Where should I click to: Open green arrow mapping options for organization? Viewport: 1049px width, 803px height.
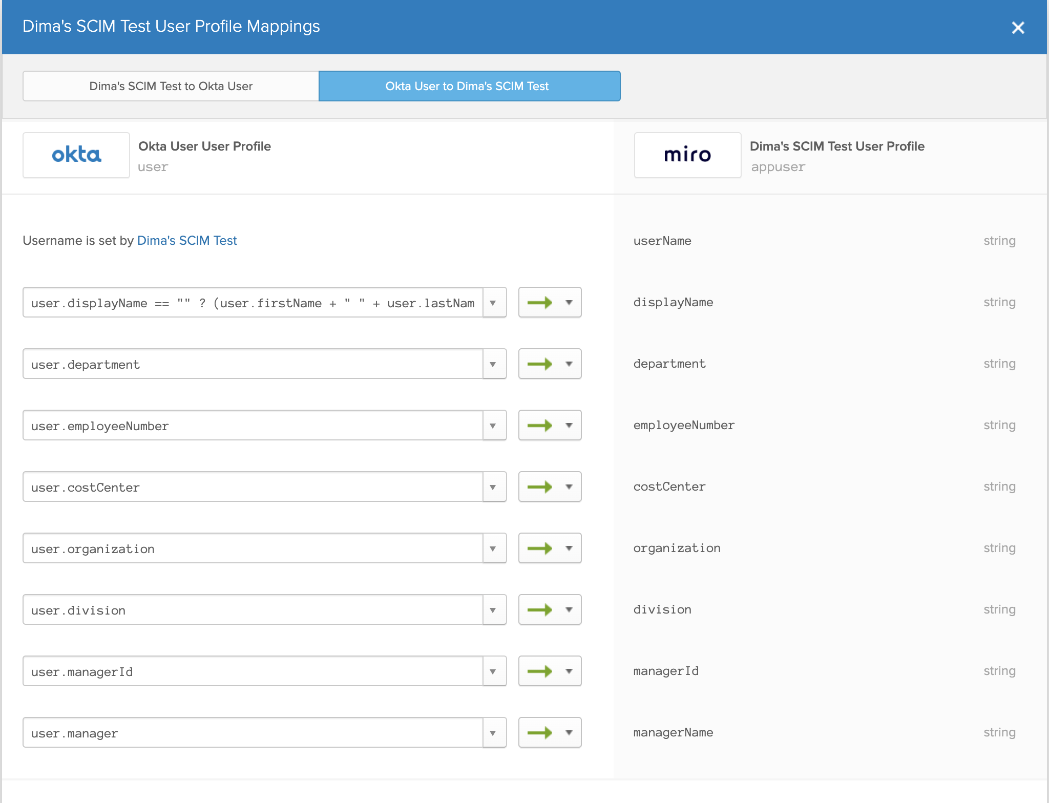550,548
